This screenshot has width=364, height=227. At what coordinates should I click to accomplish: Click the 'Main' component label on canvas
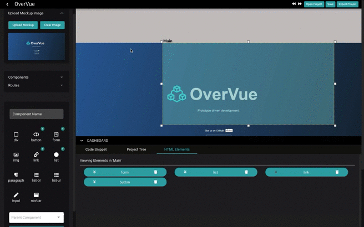click(168, 41)
